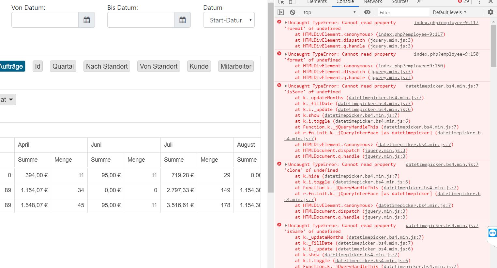Viewport: 497px width, 268px height.
Task: Open the Start-Datum dropdown
Action: [229, 20]
